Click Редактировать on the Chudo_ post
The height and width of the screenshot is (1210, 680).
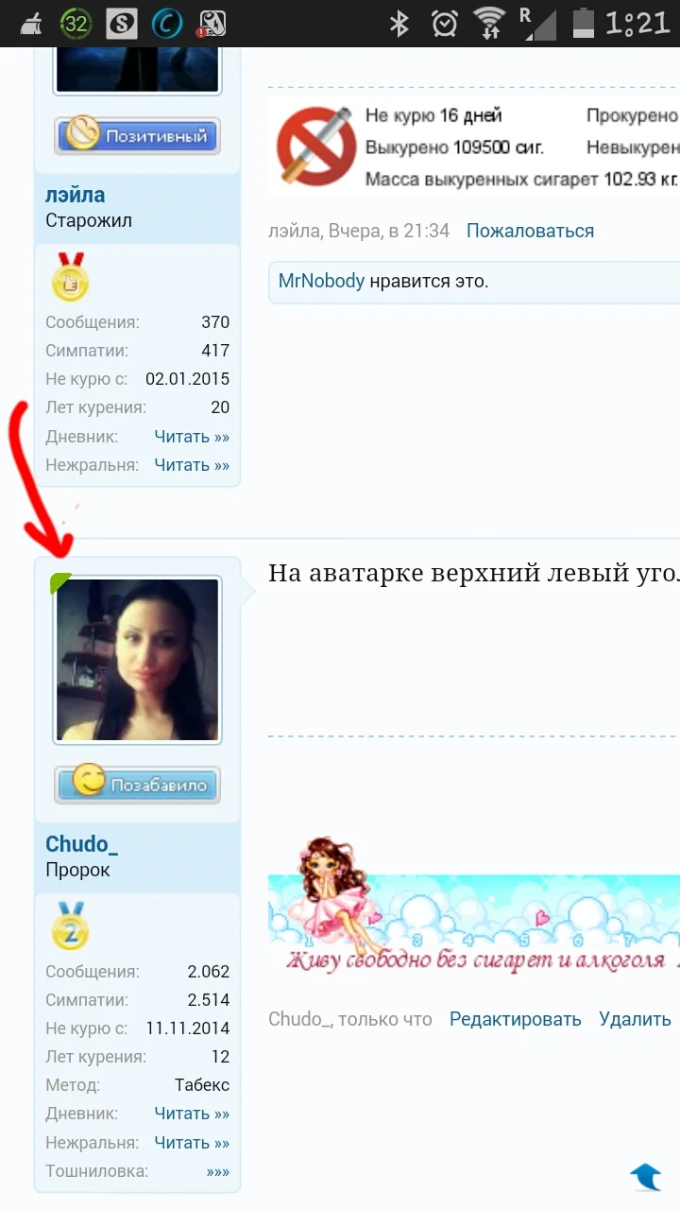point(515,1019)
